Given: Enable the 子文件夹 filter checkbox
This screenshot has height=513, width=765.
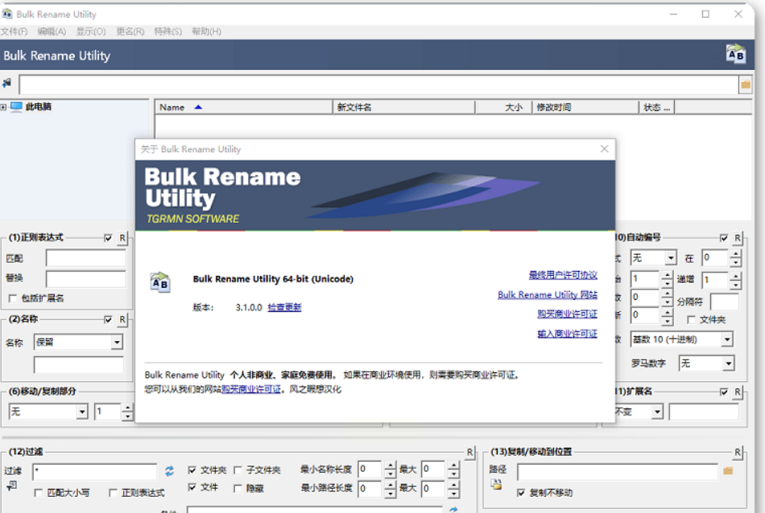Looking at the screenshot, I should pos(238,470).
